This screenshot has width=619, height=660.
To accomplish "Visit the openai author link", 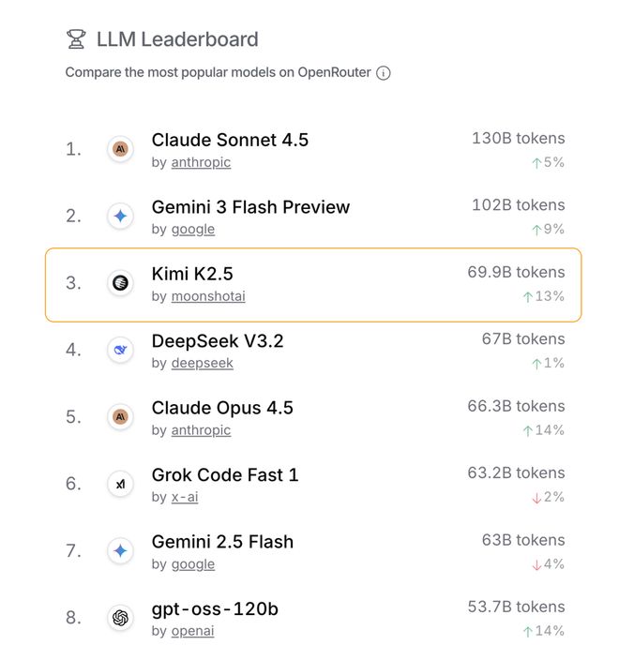I will 192,631.
